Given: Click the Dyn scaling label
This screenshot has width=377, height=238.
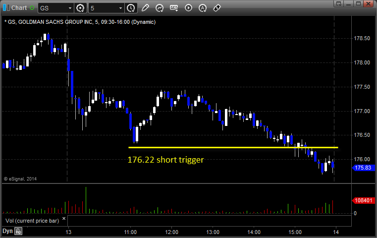Looking at the screenshot, I should [x=7, y=231].
